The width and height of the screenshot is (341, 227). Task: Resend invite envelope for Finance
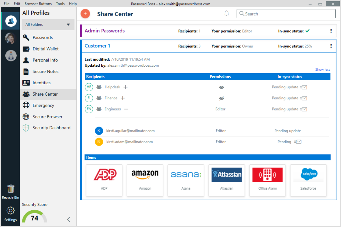(304, 98)
